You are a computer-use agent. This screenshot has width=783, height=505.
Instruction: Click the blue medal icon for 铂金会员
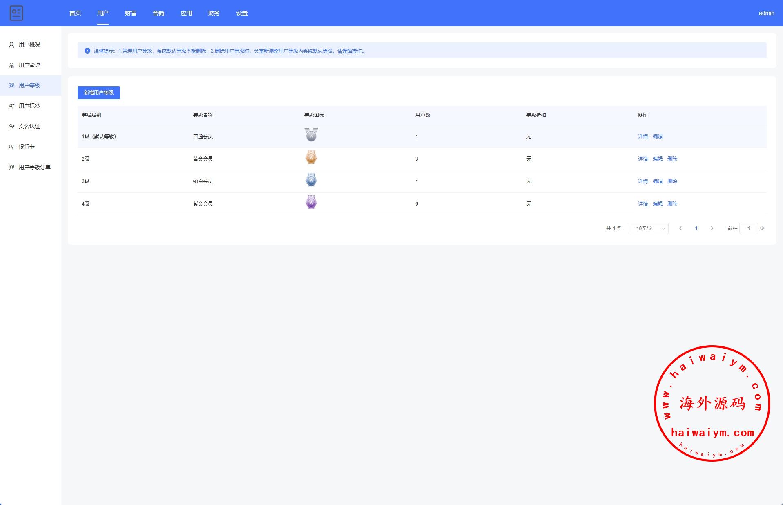(311, 180)
